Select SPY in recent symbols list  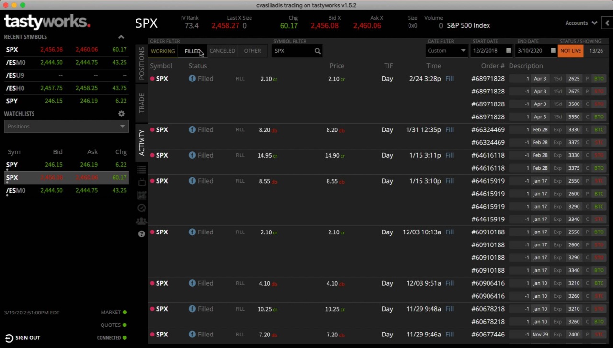coord(66,101)
